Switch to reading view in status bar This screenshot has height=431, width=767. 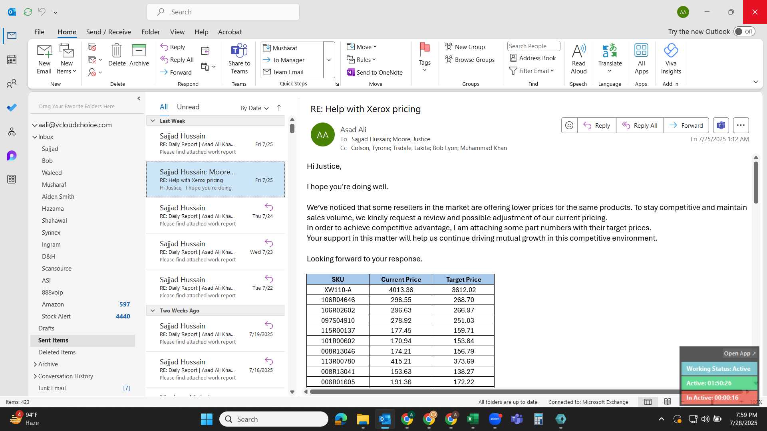click(668, 402)
